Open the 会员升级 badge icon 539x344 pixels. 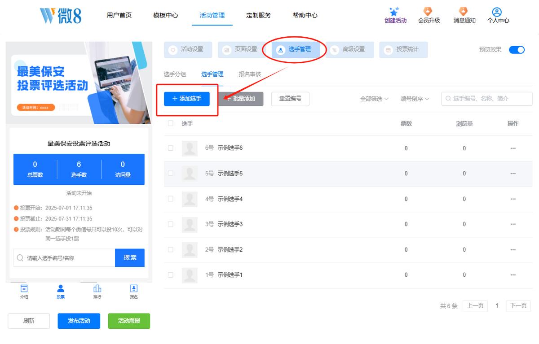[429, 12]
